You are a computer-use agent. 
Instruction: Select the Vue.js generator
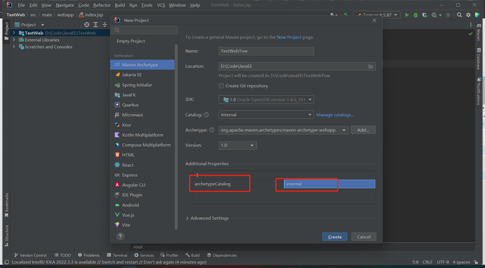[142, 215]
